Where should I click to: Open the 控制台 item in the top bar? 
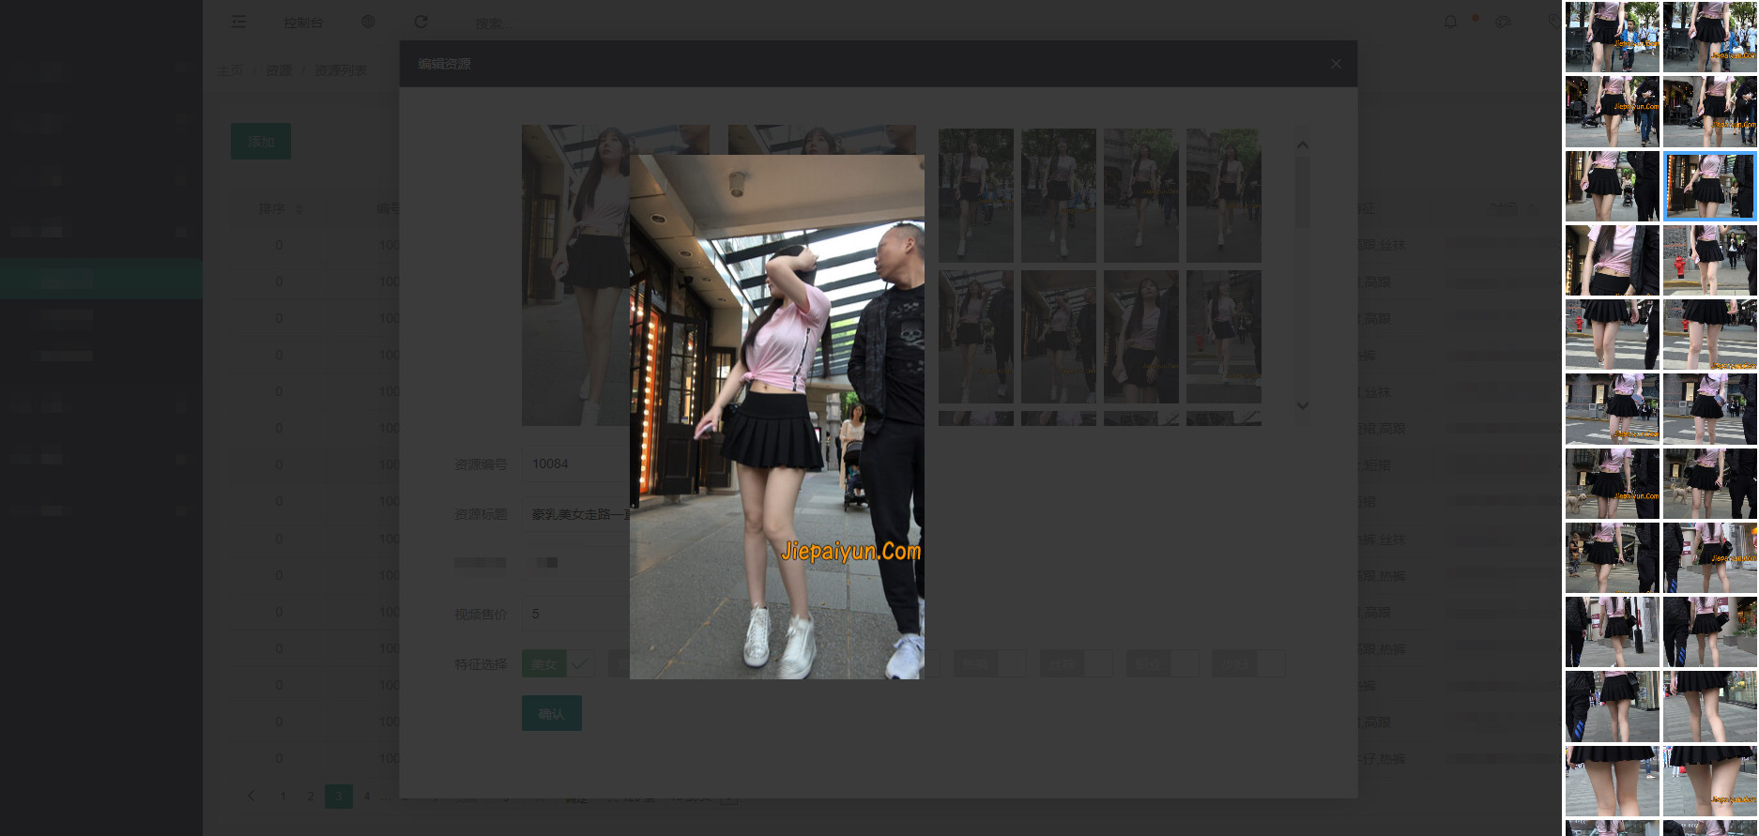303,23
